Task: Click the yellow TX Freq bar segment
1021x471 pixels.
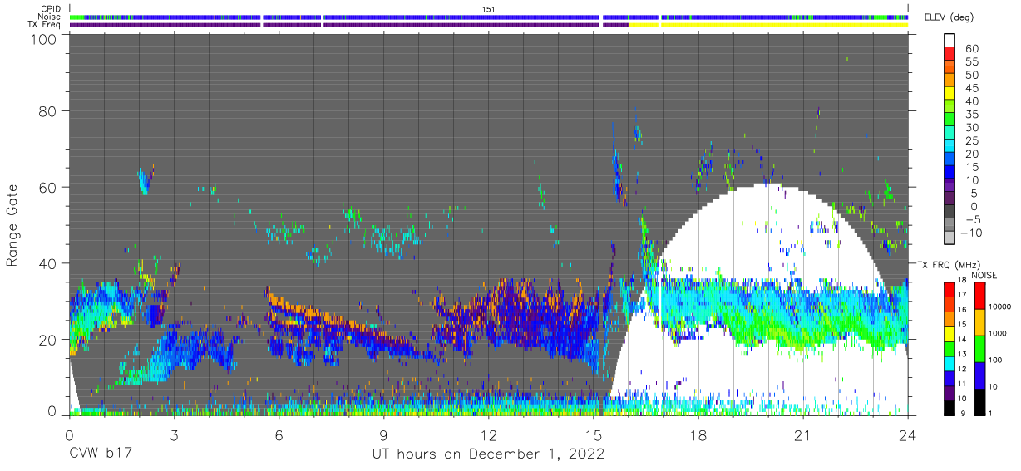Action: pyautogui.click(x=768, y=25)
